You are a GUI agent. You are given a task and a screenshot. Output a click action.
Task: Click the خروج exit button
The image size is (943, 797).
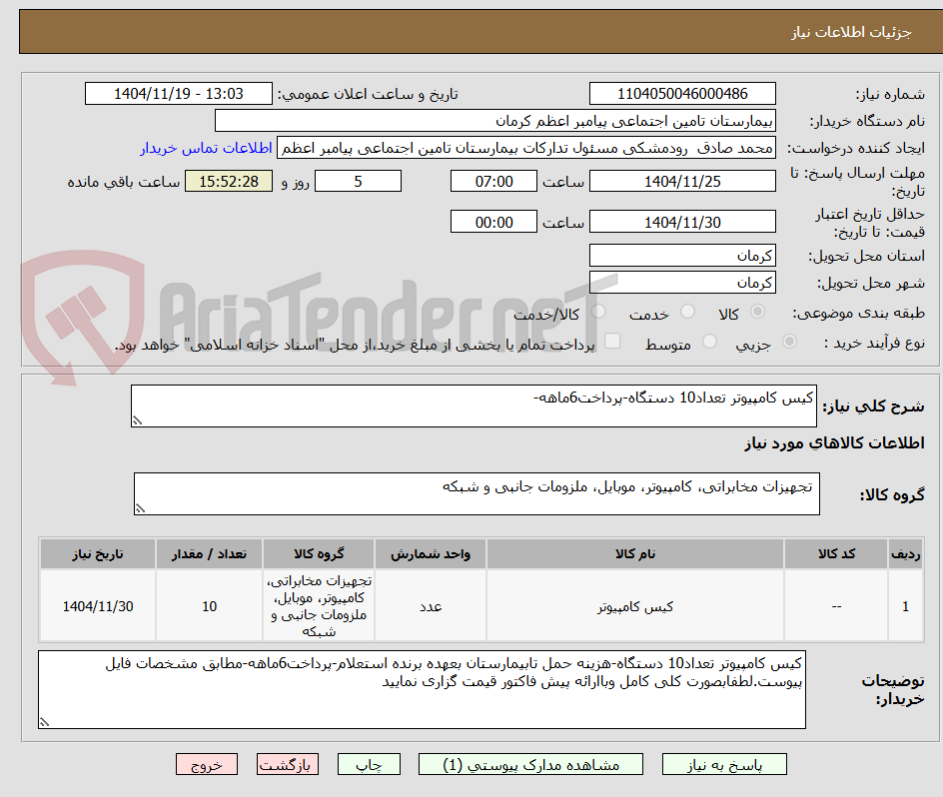(206, 764)
